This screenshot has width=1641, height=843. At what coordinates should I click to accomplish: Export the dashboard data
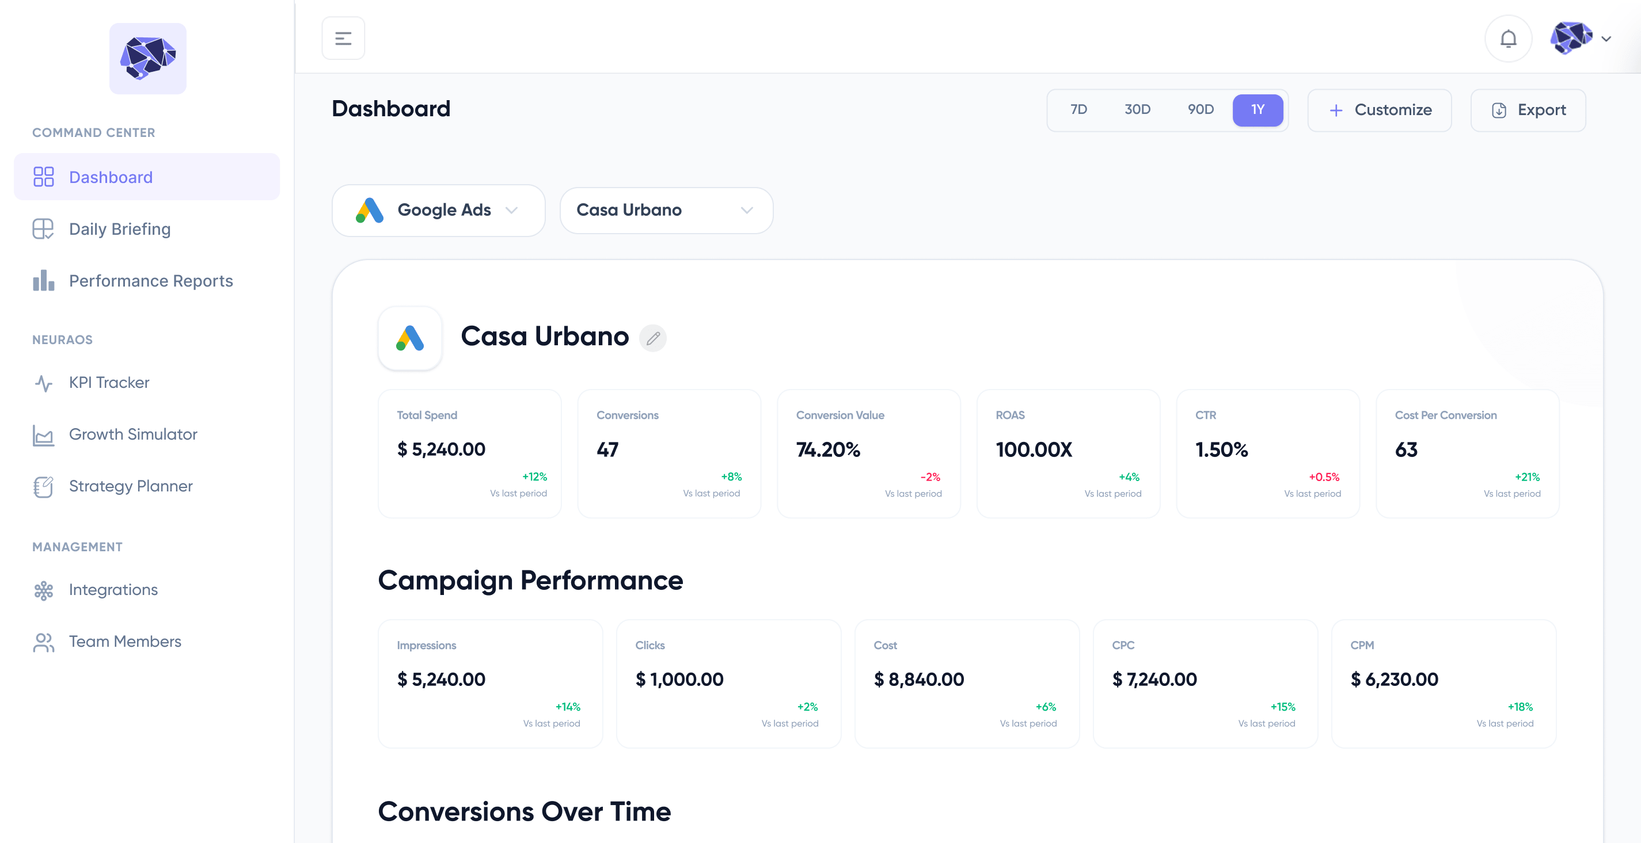[x=1528, y=110]
